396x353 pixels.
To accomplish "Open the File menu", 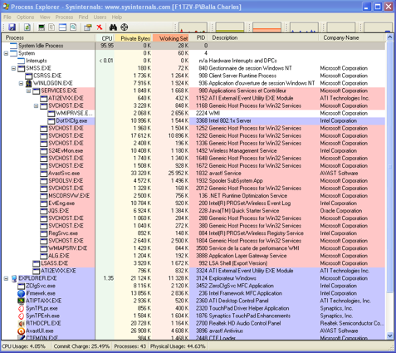I will click(7, 17).
